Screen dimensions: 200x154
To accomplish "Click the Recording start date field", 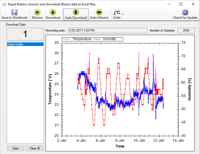I will [x=108, y=30].
